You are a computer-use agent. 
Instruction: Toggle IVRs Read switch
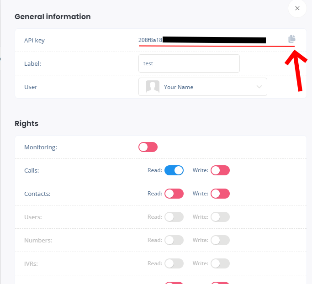(174, 263)
